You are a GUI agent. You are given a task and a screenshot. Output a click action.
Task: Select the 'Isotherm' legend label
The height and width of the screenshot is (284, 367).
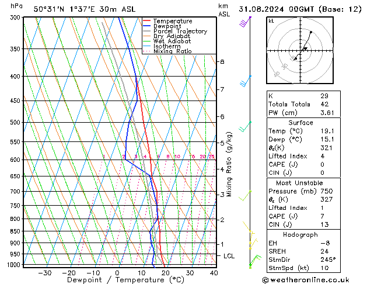167,46
